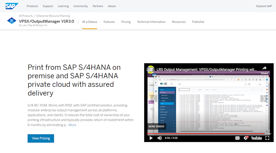Click the View Pricing button
The height and width of the screenshot is (153, 276).
click(41, 138)
